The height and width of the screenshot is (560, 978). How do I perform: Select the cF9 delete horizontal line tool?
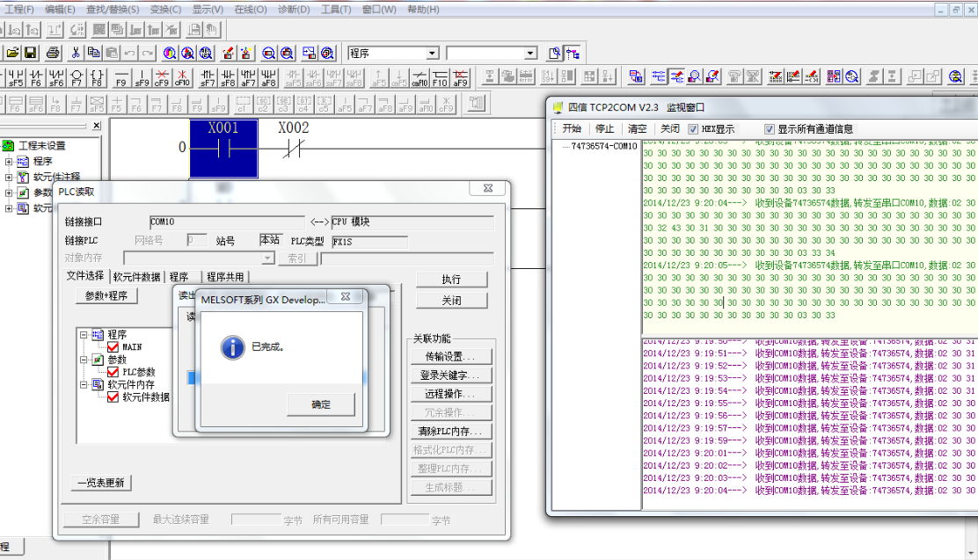[x=162, y=78]
